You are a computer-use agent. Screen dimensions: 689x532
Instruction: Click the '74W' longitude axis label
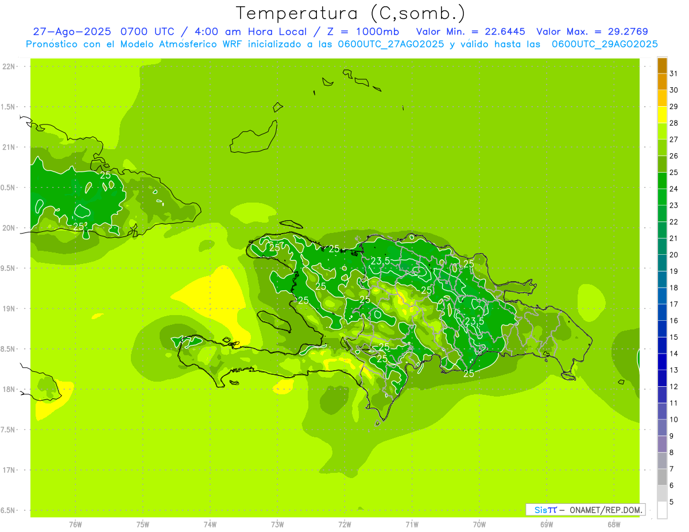tap(210, 525)
